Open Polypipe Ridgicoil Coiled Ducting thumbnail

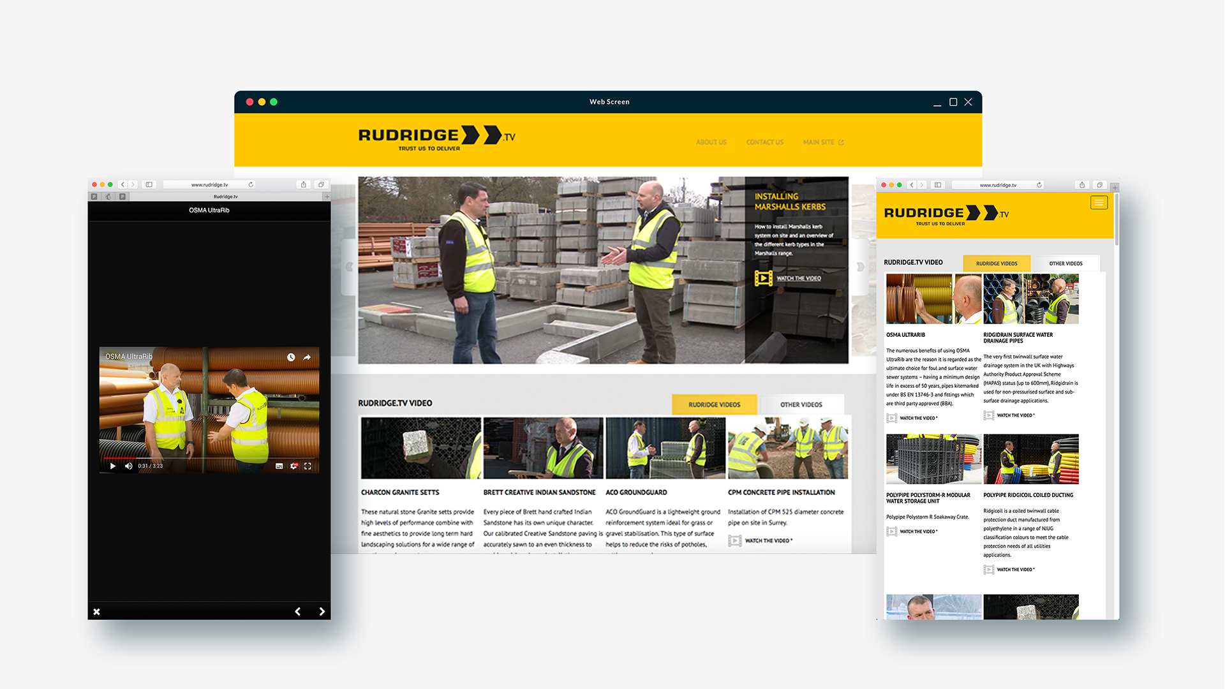point(1031,459)
